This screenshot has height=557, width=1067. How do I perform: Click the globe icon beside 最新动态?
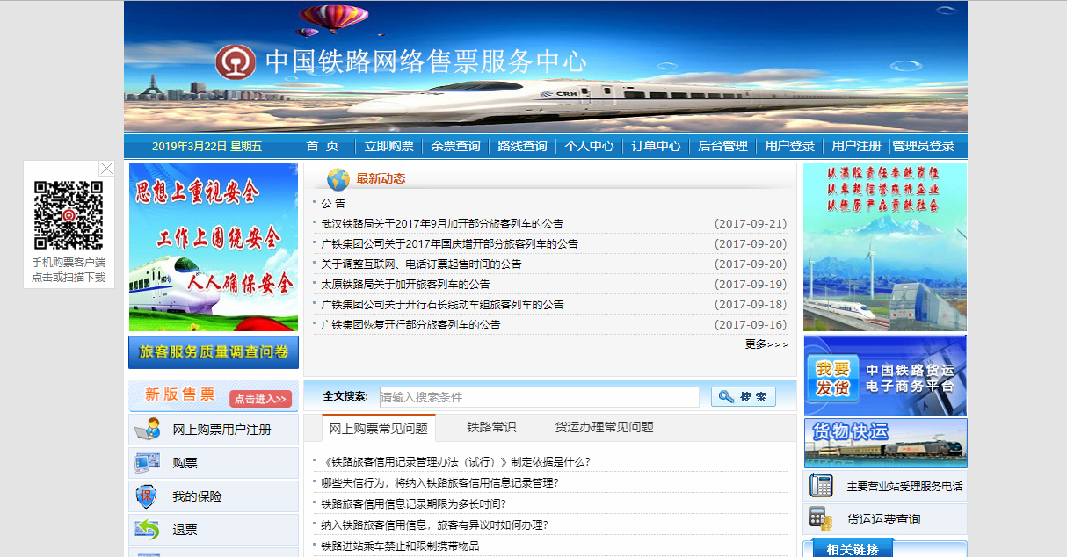pyautogui.click(x=338, y=179)
